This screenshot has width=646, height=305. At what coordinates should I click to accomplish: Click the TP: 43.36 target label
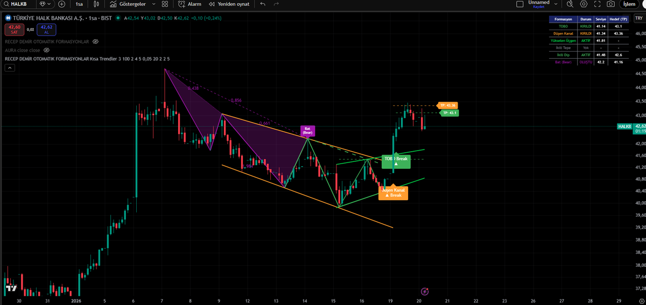pyautogui.click(x=448, y=105)
